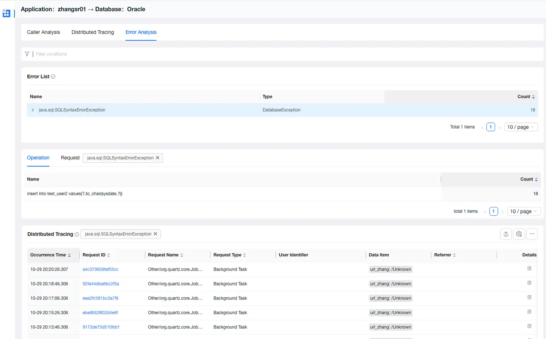Expand the java.sql.SQLSyntaxErrorException row
This screenshot has height=339, width=546.
click(x=33, y=110)
